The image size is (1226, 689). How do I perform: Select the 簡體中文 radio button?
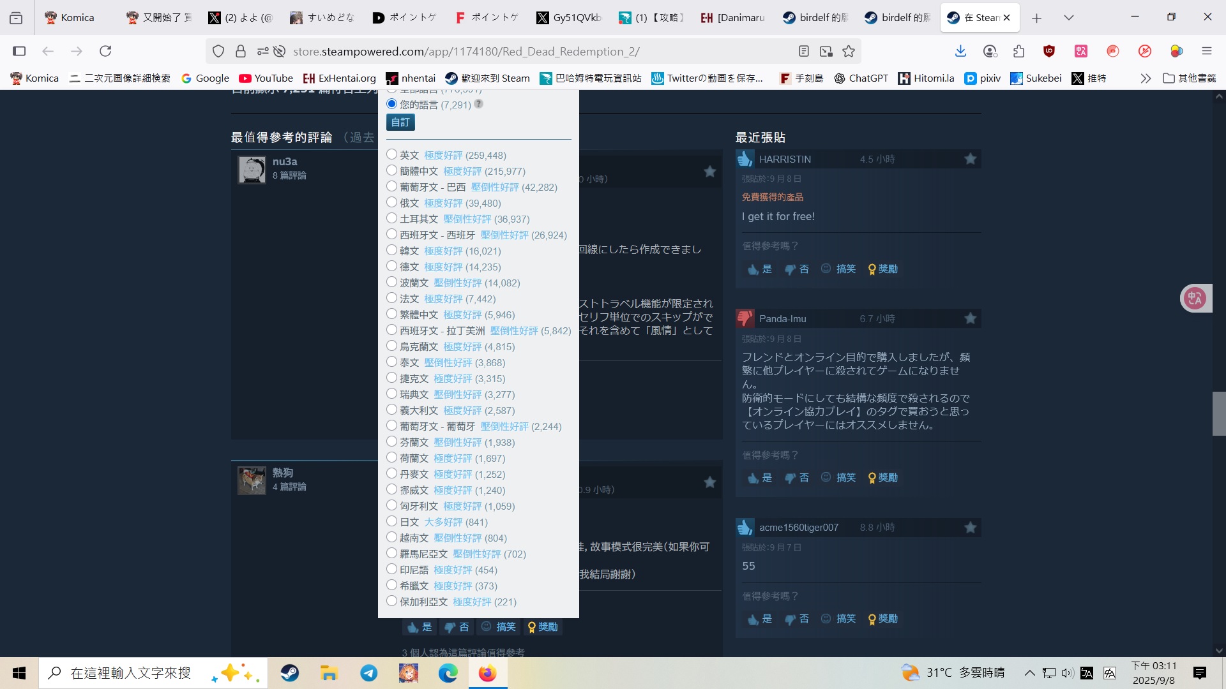tap(391, 170)
